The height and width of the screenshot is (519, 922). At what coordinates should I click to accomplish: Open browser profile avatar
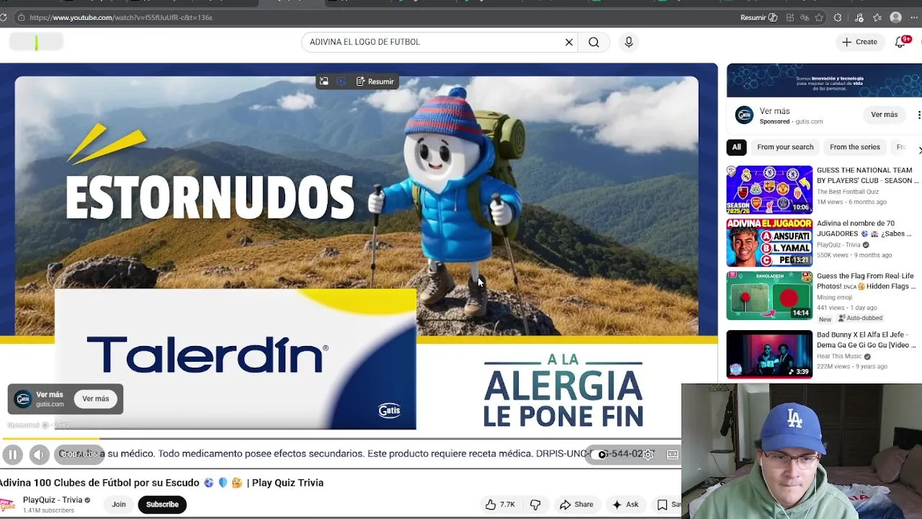[x=896, y=17]
